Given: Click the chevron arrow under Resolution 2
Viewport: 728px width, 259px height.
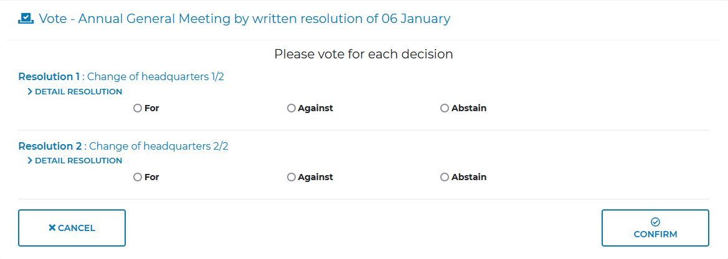Looking at the screenshot, I should (x=30, y=160).
